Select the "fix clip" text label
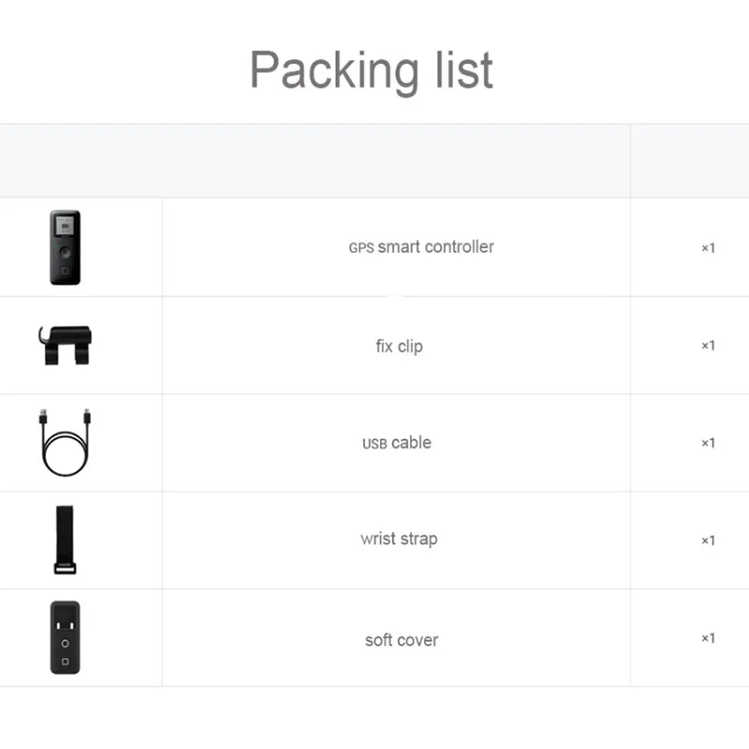This screenshot has height=749, width=749. [x=399, y=345]
